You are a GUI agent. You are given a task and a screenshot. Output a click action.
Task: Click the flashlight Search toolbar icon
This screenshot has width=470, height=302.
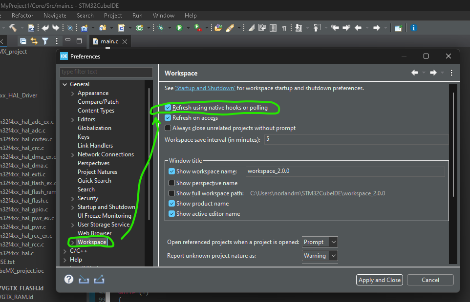tap(230, 28)
